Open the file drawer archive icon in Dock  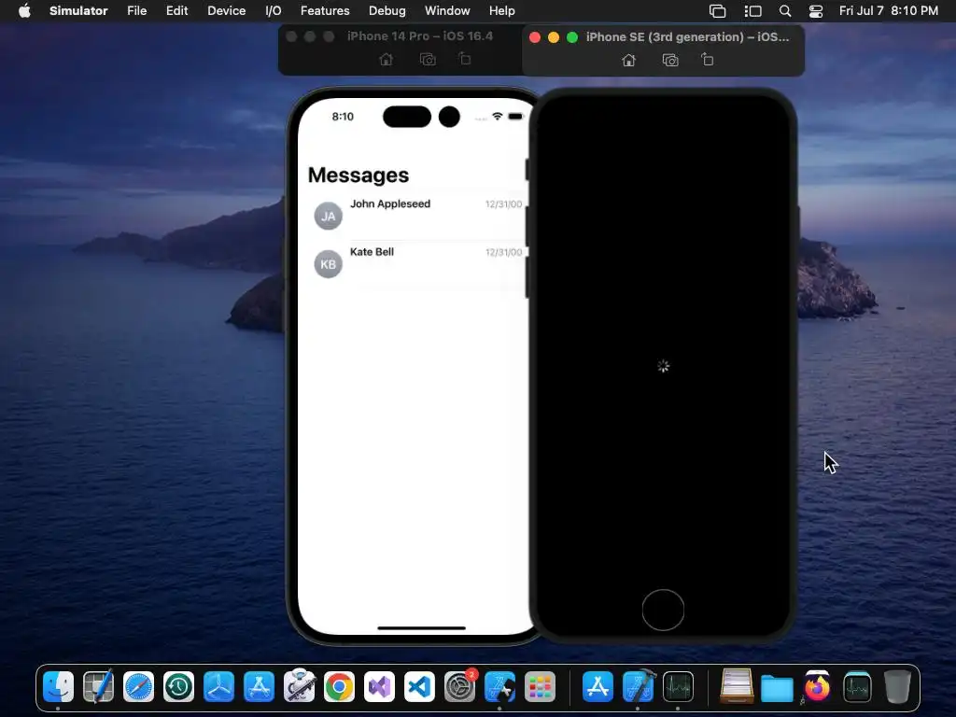pyautogui.click(x=737, y=686)
